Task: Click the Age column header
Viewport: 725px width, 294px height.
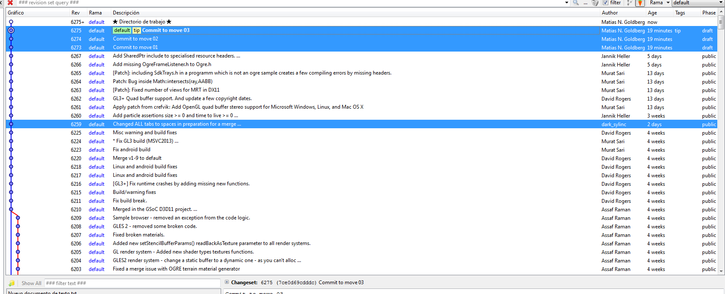Action: coord(659,13)
